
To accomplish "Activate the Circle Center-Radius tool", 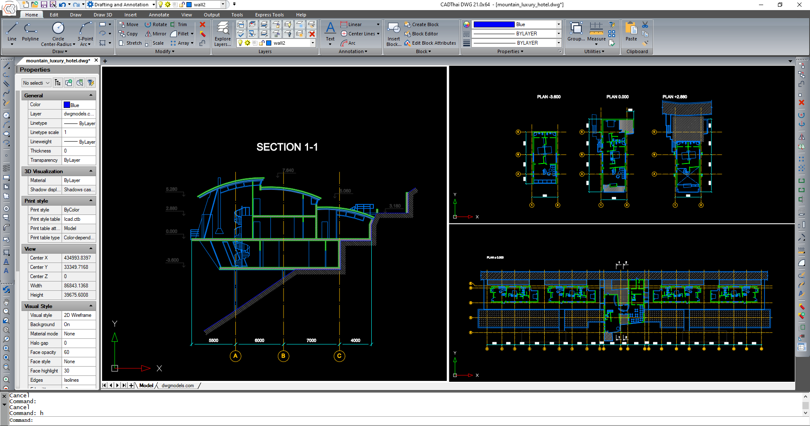I will (58, 33).
